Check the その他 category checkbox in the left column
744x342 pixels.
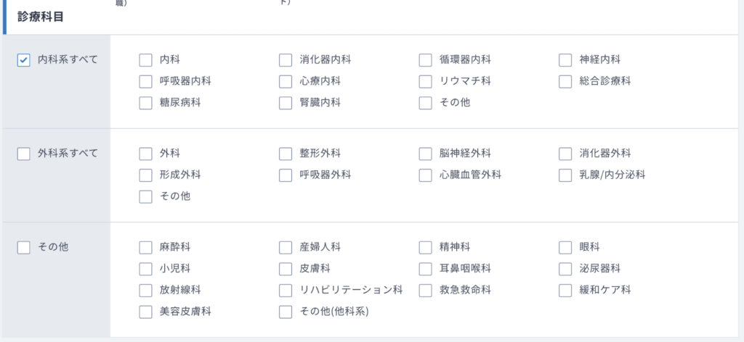(24, 248)
